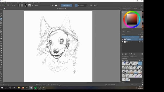164x92 pixels.
Task: Select the Text tool in toolbox
Action: tap(1, 11)
